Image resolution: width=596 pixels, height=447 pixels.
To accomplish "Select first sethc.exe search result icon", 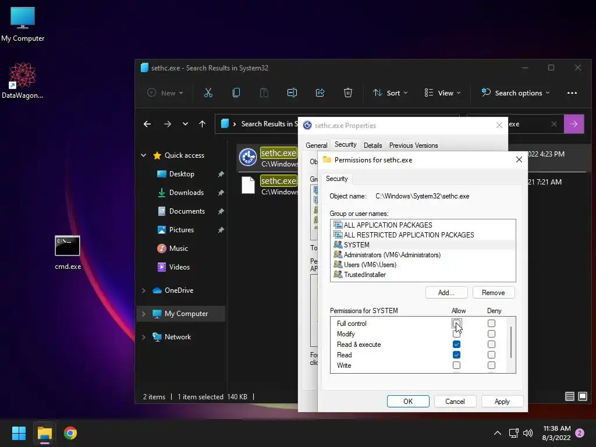I will coord(248,157).
